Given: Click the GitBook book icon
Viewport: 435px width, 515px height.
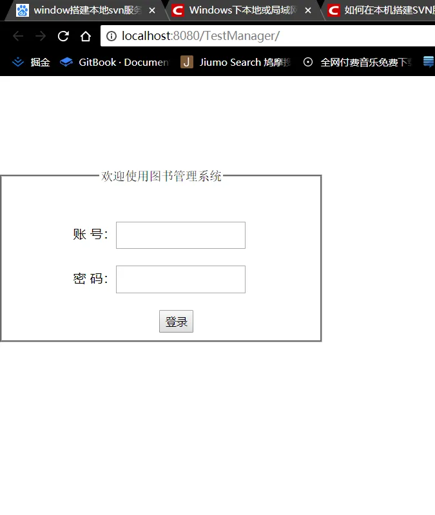Looking at the screenshot, I should (x=66, y=62).
